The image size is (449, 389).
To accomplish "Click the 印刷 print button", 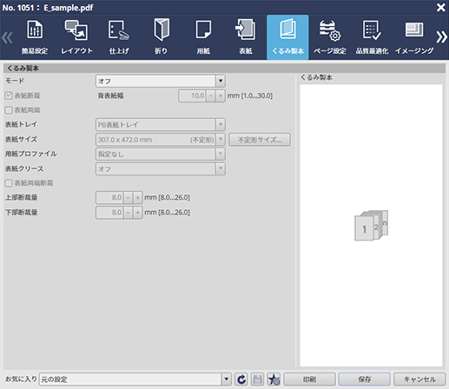I will pyautogui.click(x=309, y=379).
